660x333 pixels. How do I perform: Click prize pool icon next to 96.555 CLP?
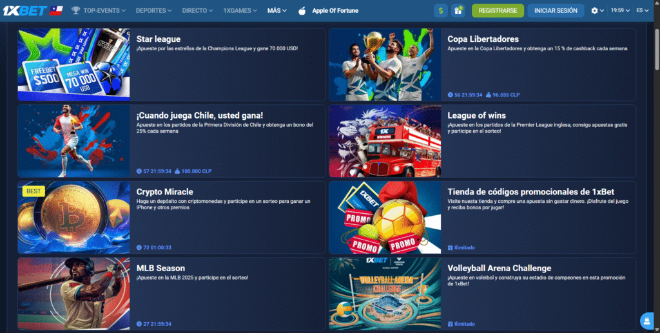(489, 95)
